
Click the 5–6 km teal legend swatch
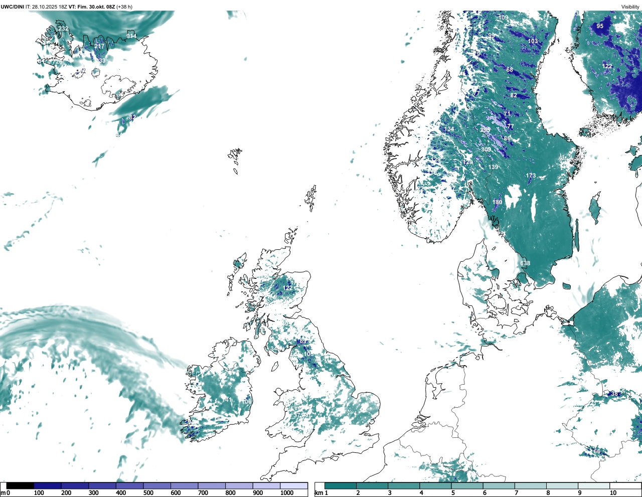(467, 486)
